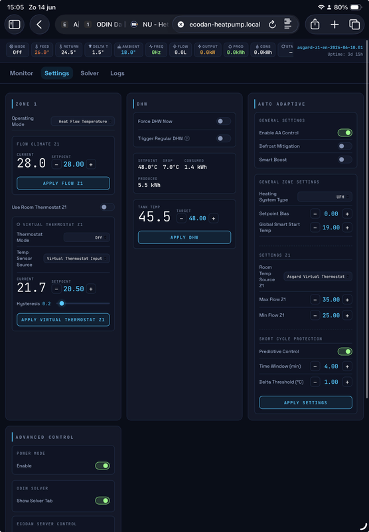Screen dimensions: 369x532
Task: Click the Trigger Regular DHW help icon
Action: click(187, 138)
